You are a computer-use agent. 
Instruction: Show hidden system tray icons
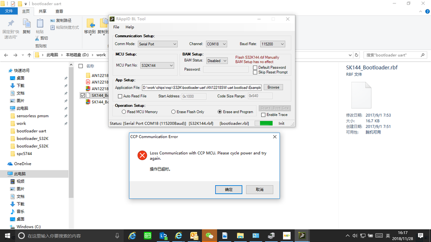click(347, 236)
